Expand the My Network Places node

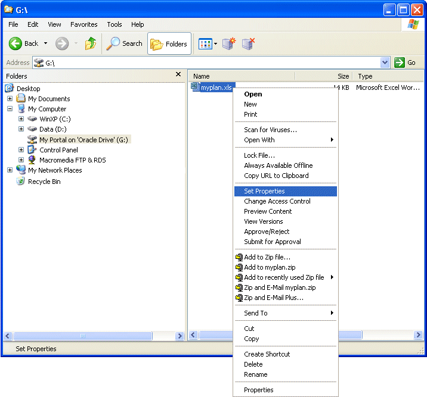tap(10, 170)
